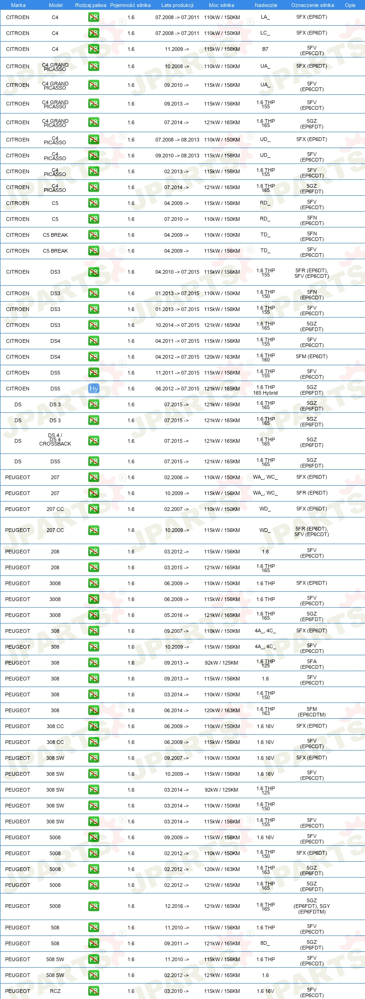
Task: Click fuel icon for C4 Grand Picasso 10.2008
Action: [93, 66]
